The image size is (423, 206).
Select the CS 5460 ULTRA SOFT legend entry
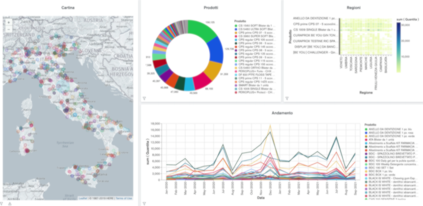coord(255,29)
